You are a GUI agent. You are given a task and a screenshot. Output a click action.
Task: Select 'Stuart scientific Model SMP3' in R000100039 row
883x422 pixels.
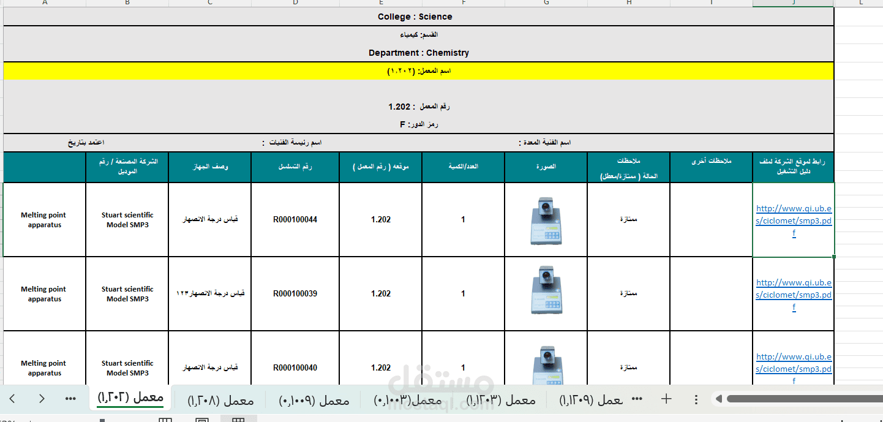127,293
